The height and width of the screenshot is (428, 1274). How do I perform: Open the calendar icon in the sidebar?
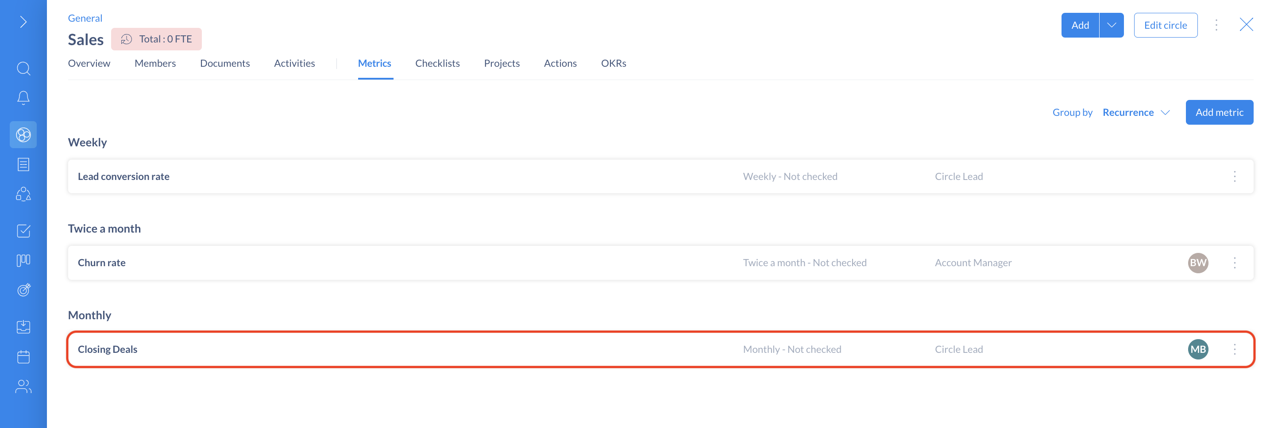pyautogui.click(x=23, y=356)
